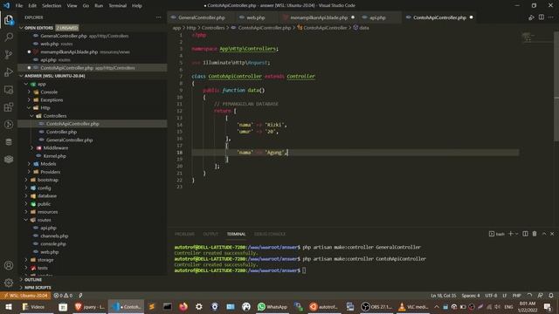
Task: Select the DEBUG CONSOLE panel tab
Action: click(x=270, y=234)
